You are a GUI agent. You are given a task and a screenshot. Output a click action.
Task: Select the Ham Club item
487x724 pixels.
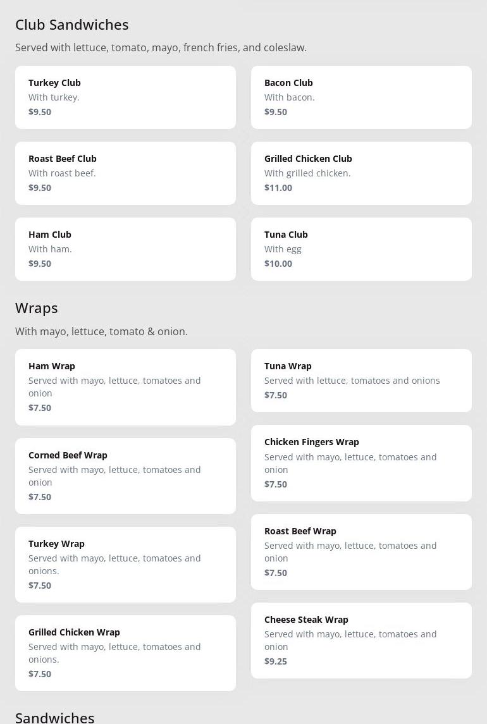(125, 249)
